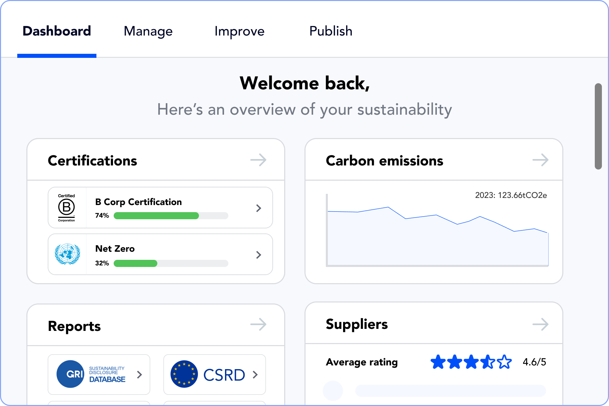Open the Certifications card via its arrow

(x=258, y=160)
